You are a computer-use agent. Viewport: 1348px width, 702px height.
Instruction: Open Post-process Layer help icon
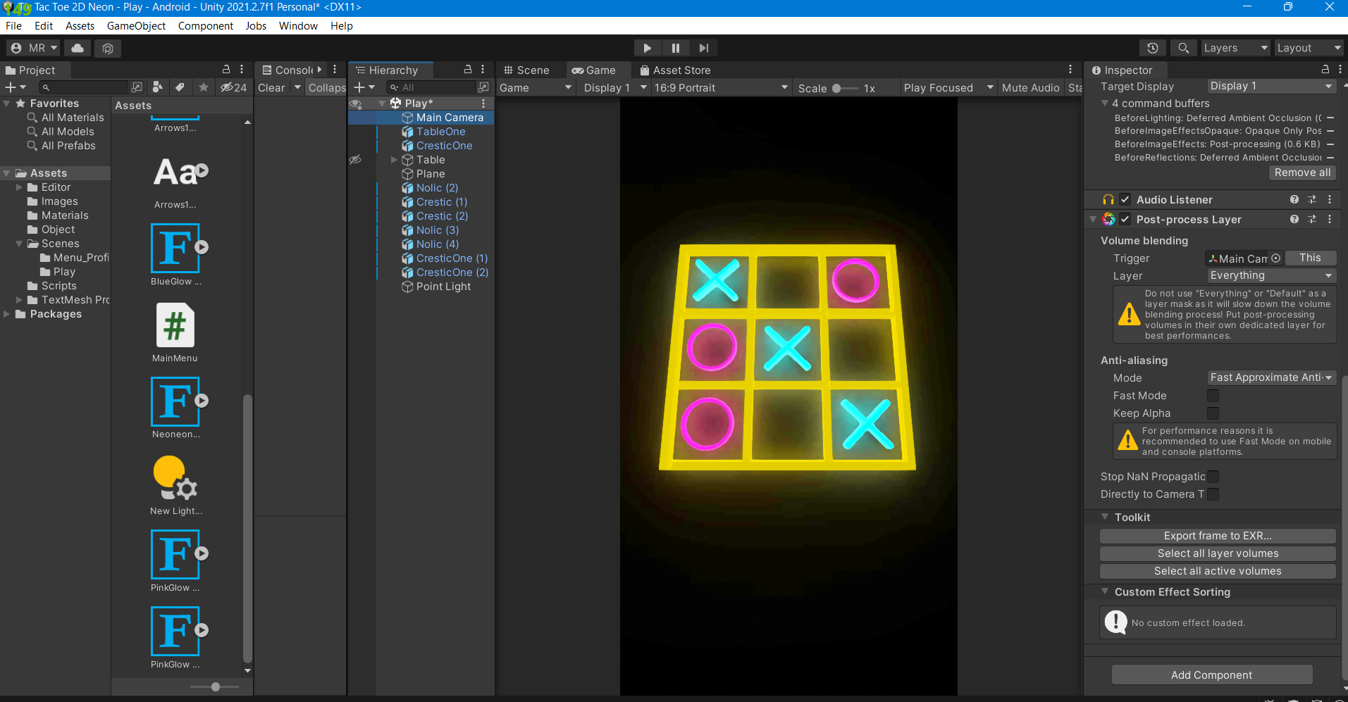click(x=1294, y=220)
